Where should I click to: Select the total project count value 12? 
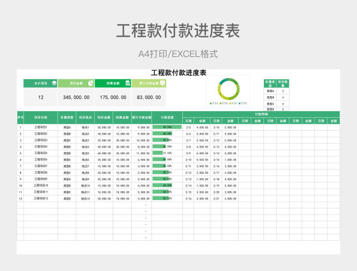pyautogui.click(x=41, y=97)
